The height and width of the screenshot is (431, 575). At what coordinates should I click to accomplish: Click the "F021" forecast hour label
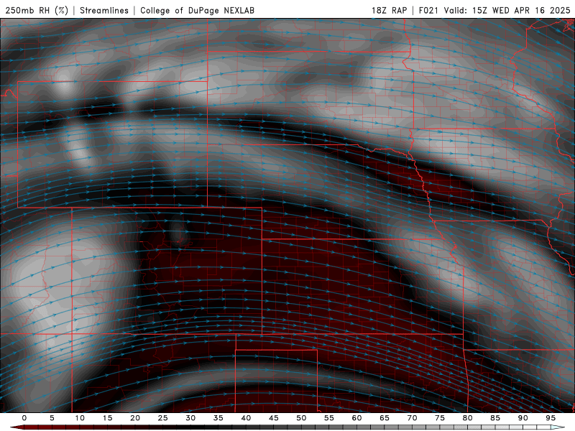coord(428,10)
